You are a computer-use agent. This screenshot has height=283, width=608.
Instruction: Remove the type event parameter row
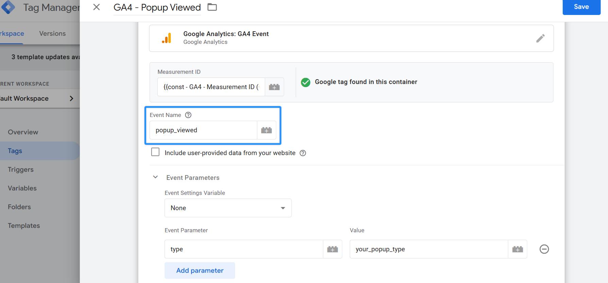544,249
